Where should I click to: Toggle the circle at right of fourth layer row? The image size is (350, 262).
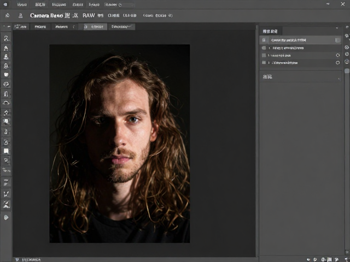[x=338, y=63]
